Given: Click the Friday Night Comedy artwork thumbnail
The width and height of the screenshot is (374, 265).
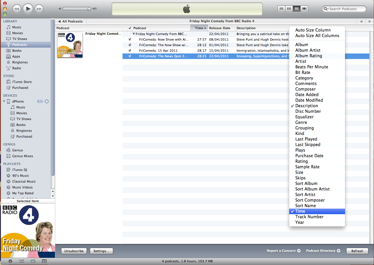Looking at the screenshot, I should tap(70, 45).
